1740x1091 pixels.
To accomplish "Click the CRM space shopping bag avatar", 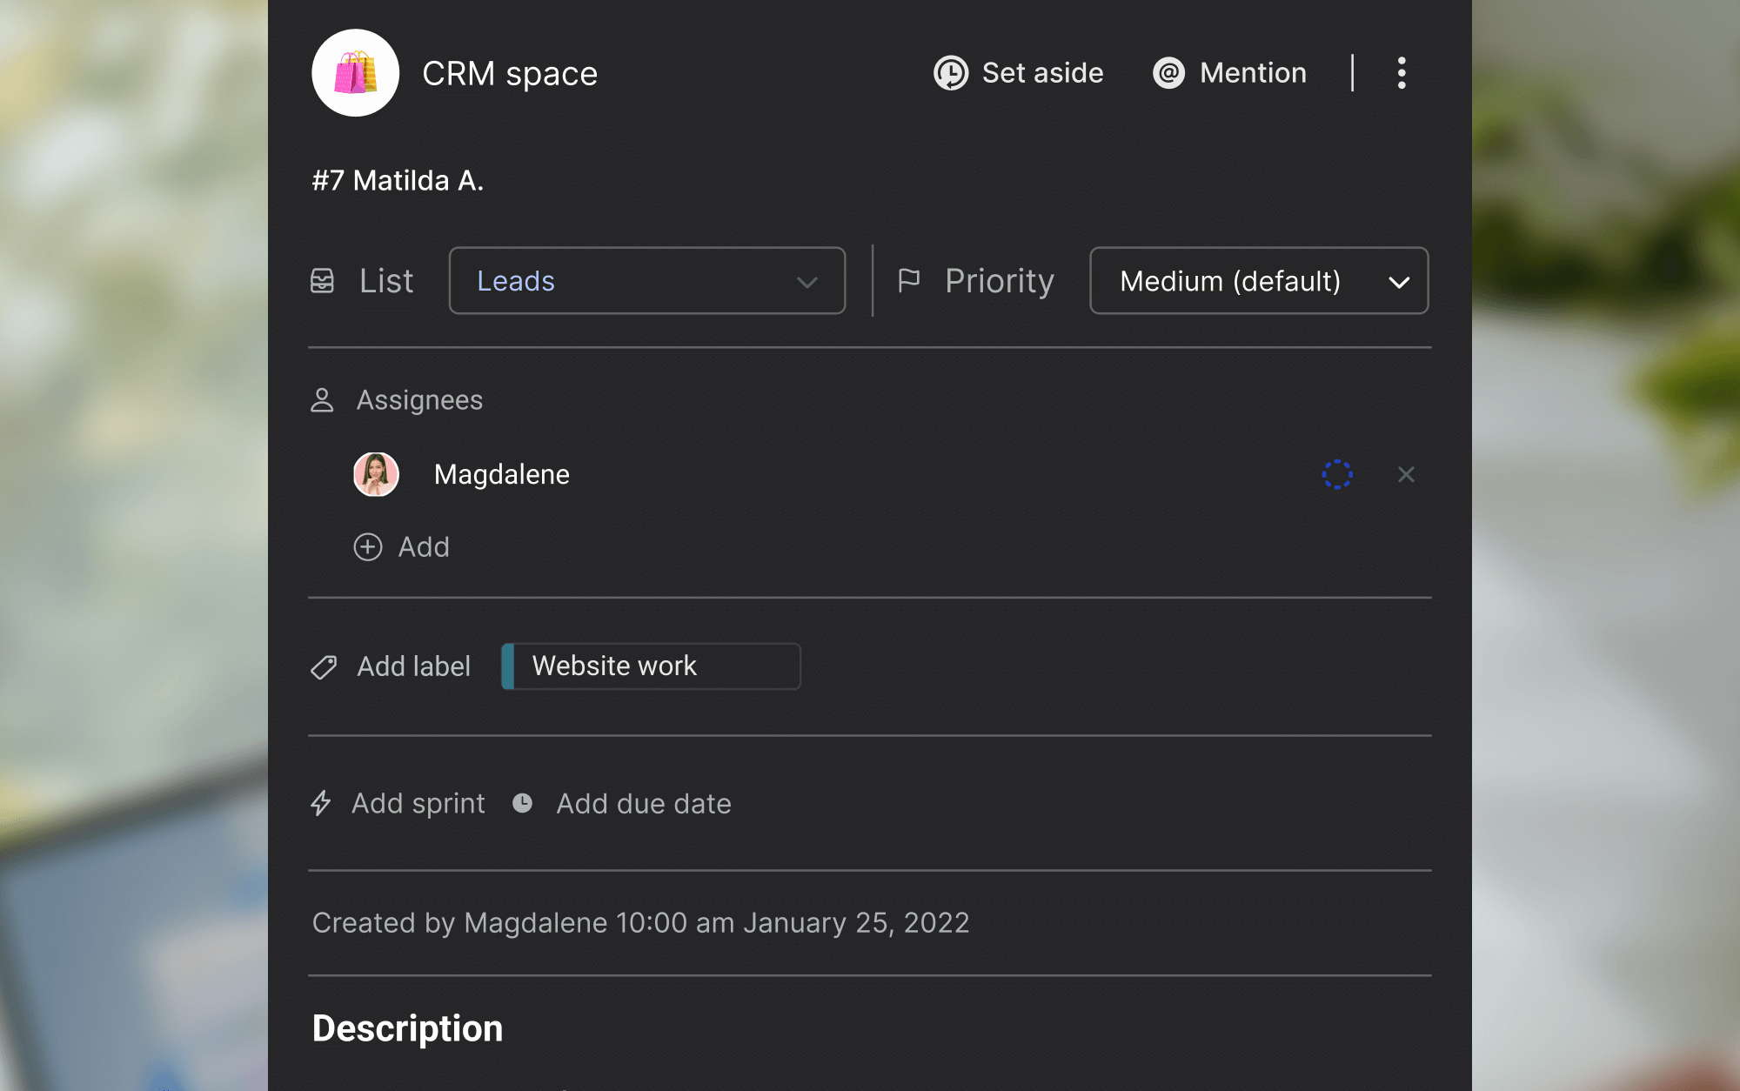I will tap(355, 73).
